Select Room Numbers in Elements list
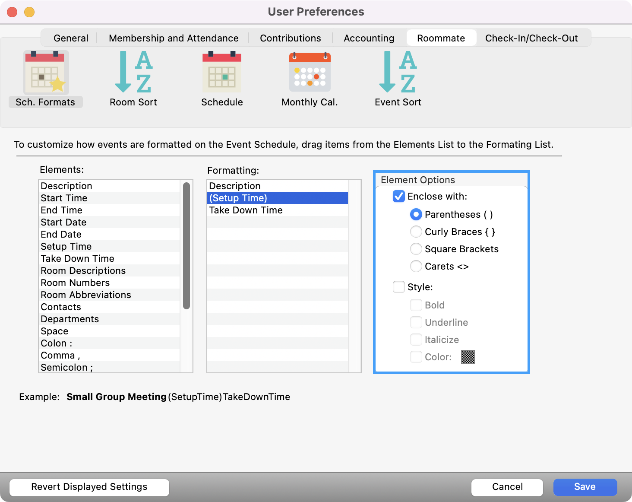 [x=75, y=283]
